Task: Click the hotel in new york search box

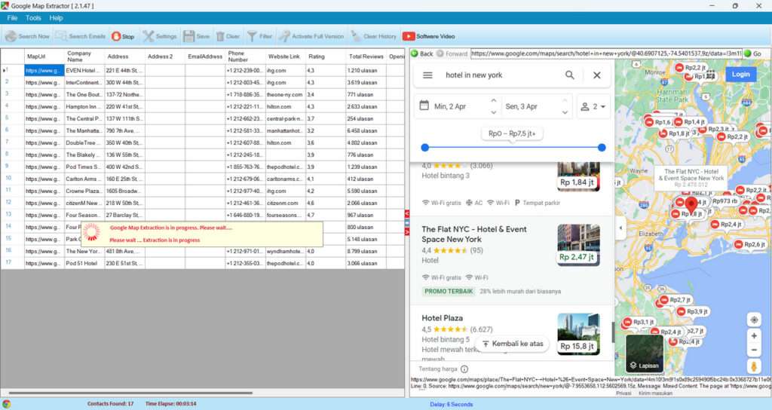Action: 500,75
